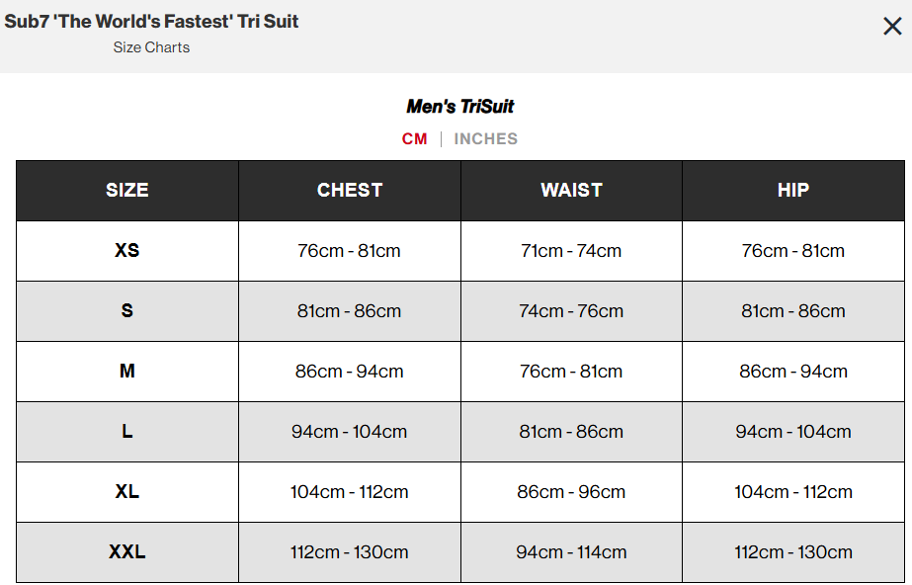Click the HIP column header
Image resolution: width=912 pixels, height=585 pixels.
tap(793, 191)
